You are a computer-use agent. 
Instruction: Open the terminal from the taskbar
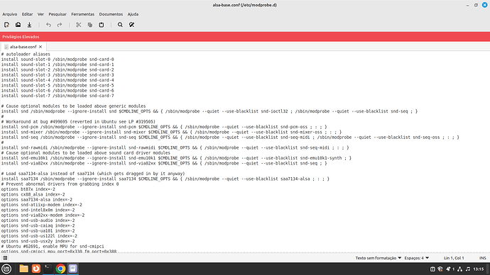tap(48, 269)
